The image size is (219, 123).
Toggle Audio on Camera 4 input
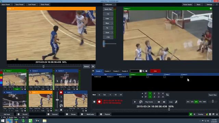(x=17, y=111)
